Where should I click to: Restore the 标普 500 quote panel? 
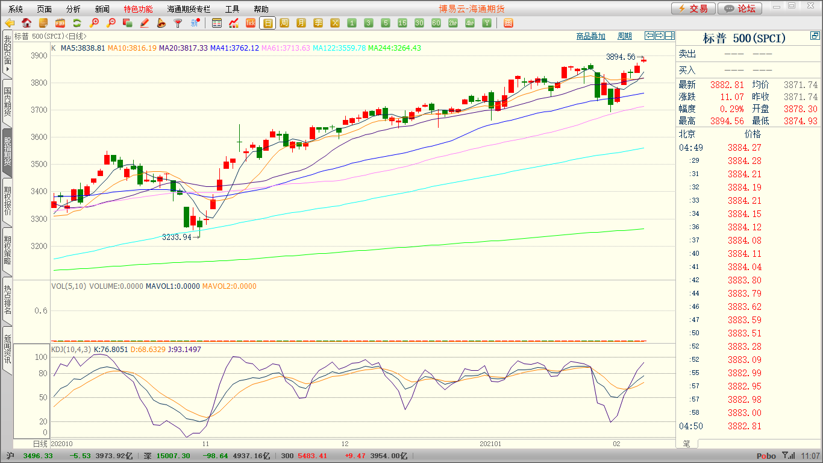[815, 36]
